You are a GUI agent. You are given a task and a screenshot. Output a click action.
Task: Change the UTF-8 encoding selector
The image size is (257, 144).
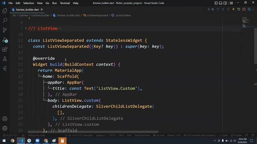pyautogui.click(x=112, y=135)
